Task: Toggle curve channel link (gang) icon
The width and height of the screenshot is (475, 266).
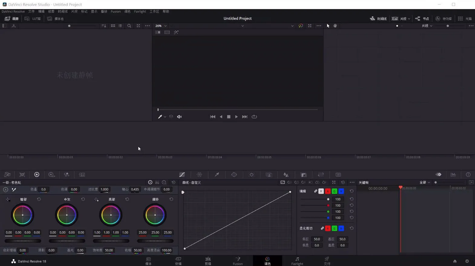Action: coord(315,191)
